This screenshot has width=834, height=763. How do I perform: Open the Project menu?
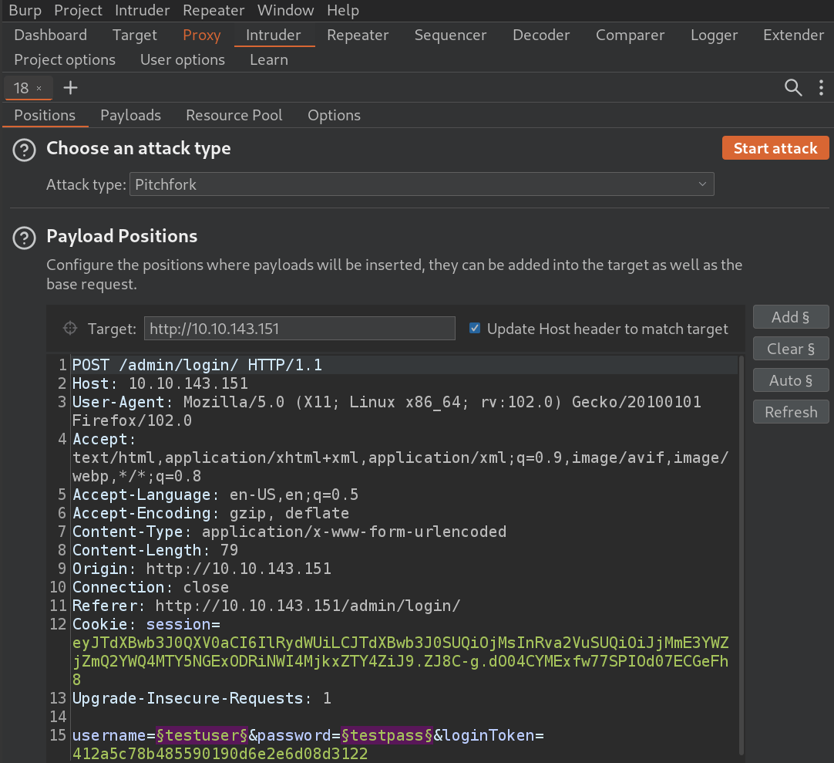(x=78, y=10)
